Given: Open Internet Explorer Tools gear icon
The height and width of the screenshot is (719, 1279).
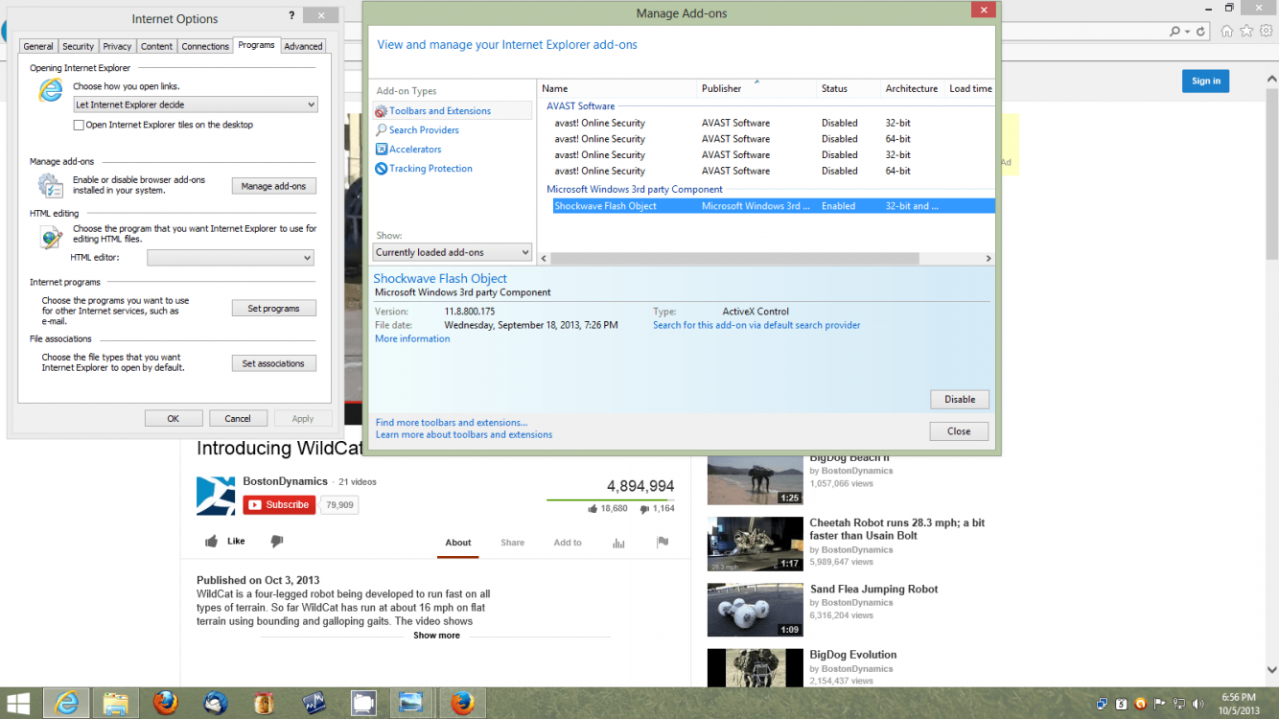Looking at the screenshot, I should 1266,31.
